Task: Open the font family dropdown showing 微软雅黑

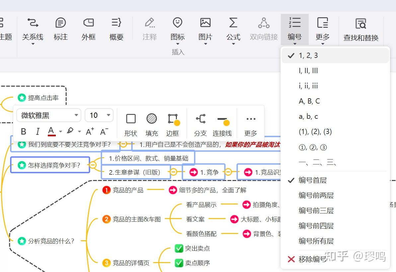Action: click(x=48, y=115)
